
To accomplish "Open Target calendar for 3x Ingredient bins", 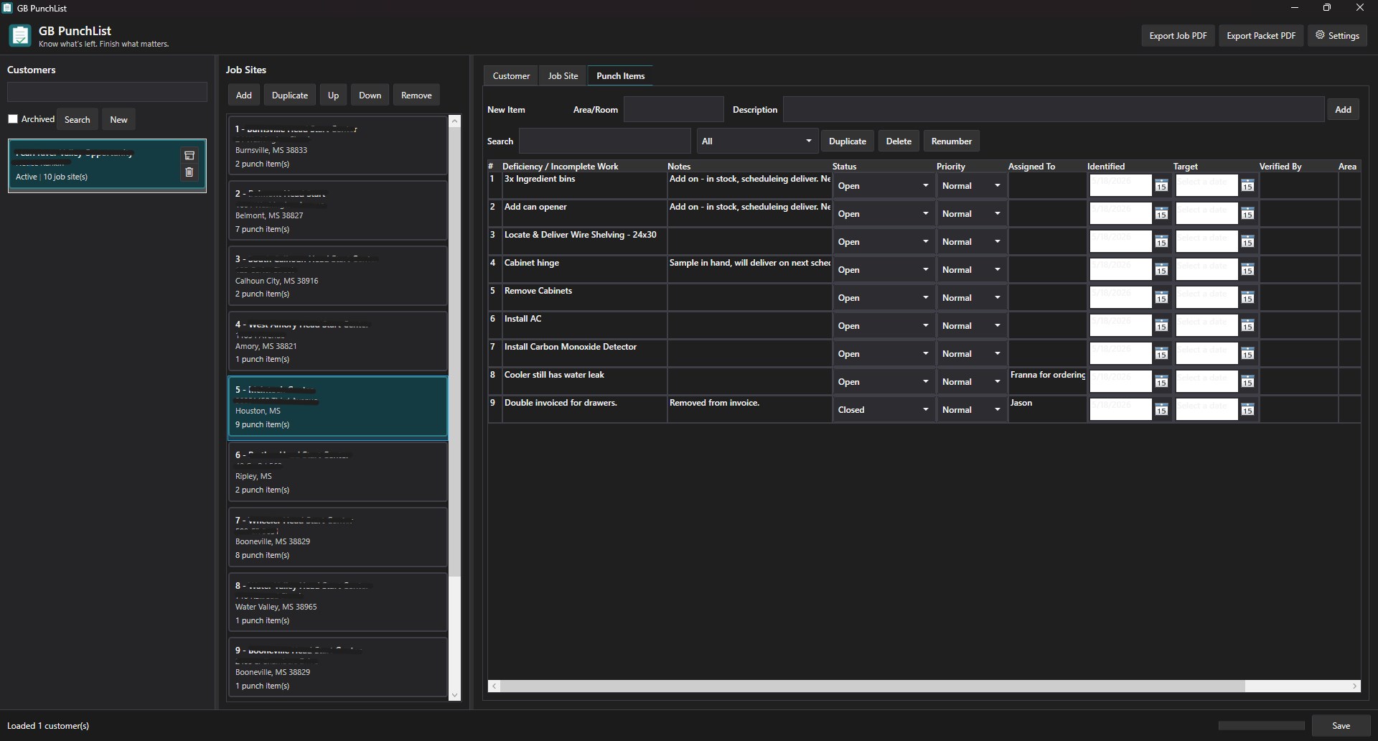I will point(1247,186).
